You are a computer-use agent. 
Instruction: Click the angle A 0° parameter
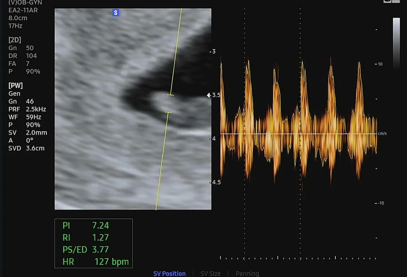pos(21,140)
